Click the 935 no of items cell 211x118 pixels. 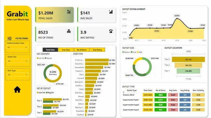coord(160,110)
